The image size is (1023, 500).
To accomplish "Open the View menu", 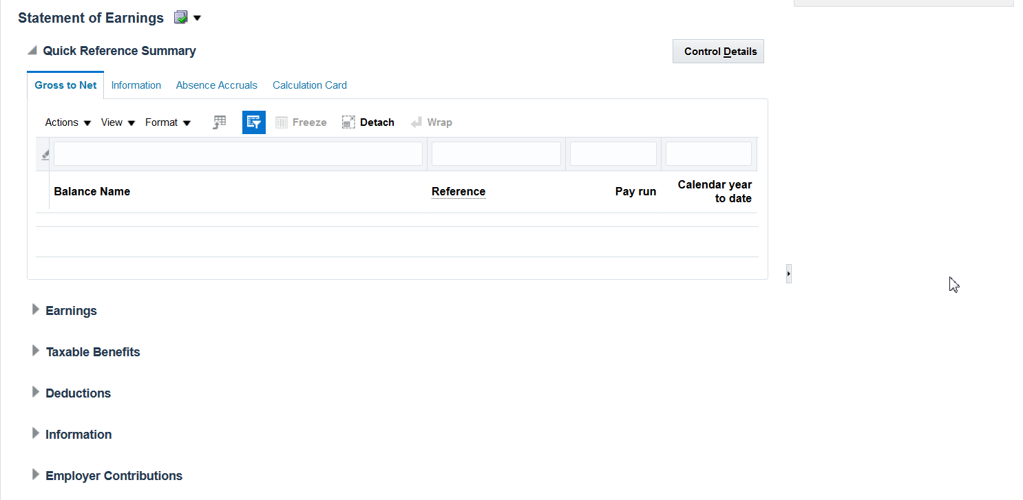I will (118, 122).
